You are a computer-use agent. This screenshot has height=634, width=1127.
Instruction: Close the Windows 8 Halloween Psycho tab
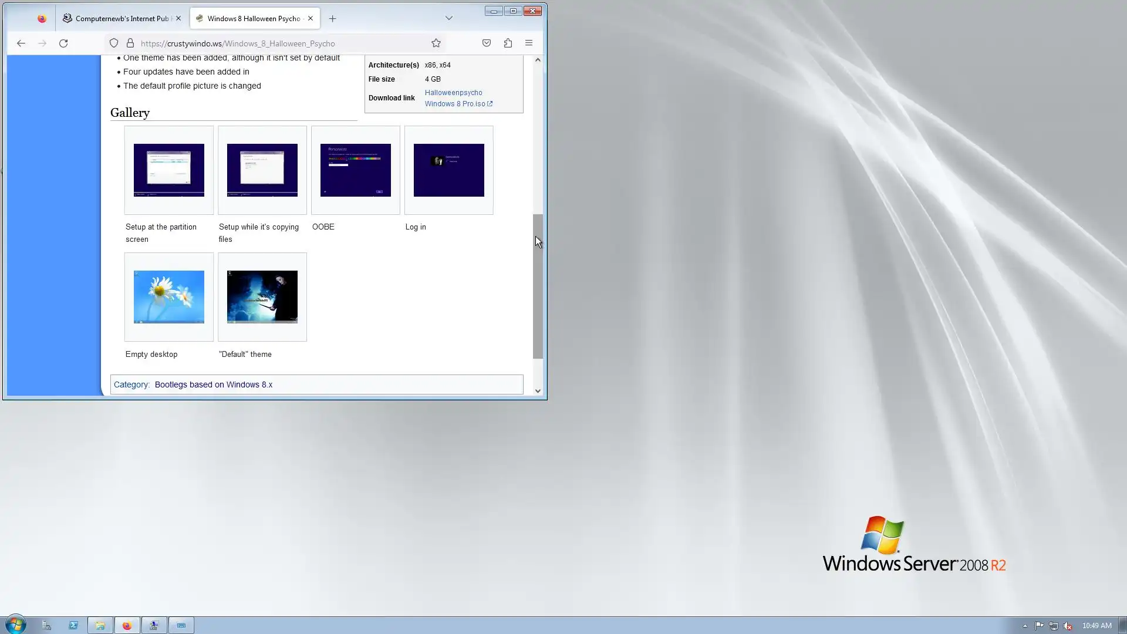[x=311, y=18]
